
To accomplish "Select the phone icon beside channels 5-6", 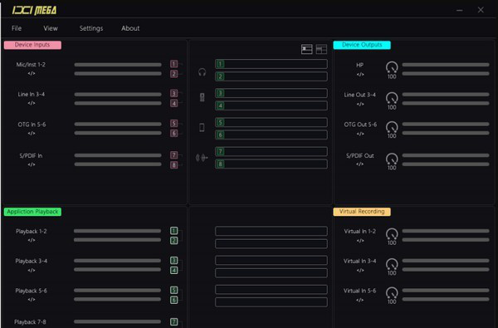I will point(202,127).
